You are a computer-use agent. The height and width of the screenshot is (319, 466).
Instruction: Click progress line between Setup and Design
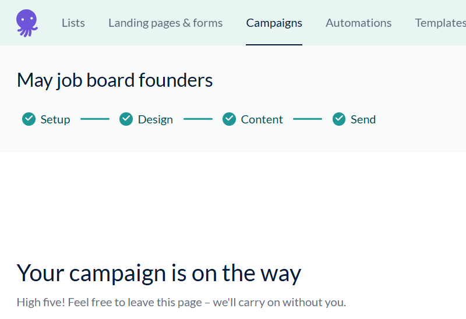click(x=95, y=119)
